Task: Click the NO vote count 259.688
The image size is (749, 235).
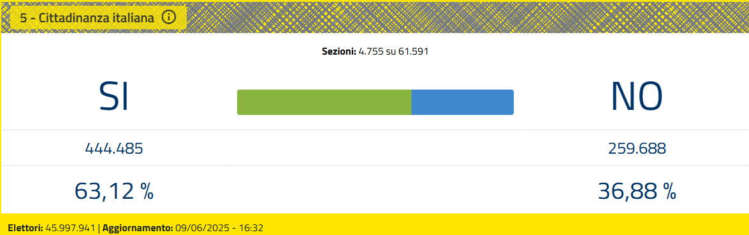Action: [x=637, y=149]
